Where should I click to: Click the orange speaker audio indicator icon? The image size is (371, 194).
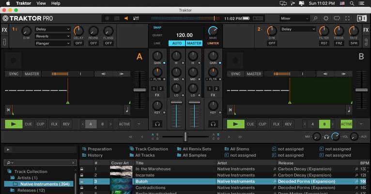pos(126,18)
